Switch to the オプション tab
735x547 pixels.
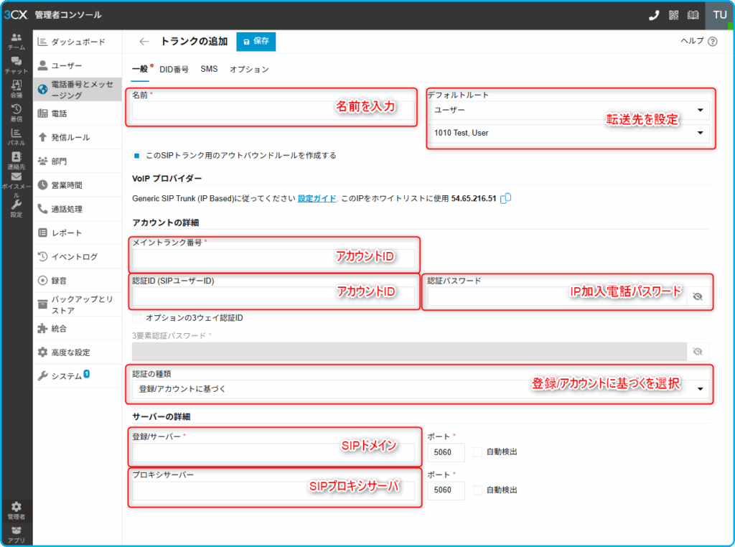[249, 70]
